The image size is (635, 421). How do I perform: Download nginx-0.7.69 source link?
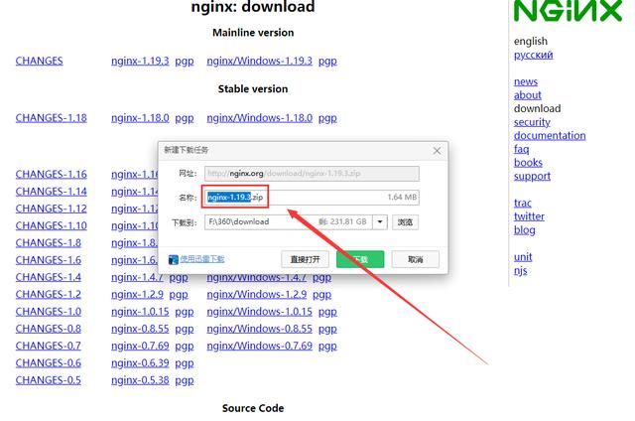140,346
